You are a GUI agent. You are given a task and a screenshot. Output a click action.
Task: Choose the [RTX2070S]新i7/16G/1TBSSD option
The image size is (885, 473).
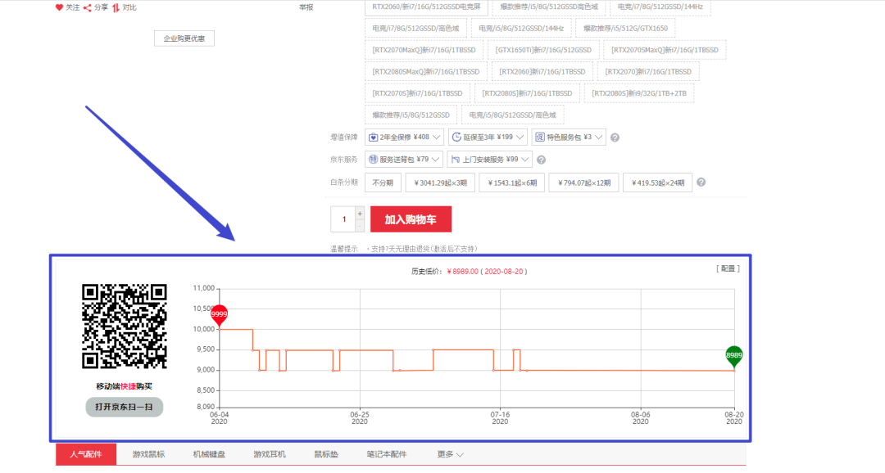(417, 93)
